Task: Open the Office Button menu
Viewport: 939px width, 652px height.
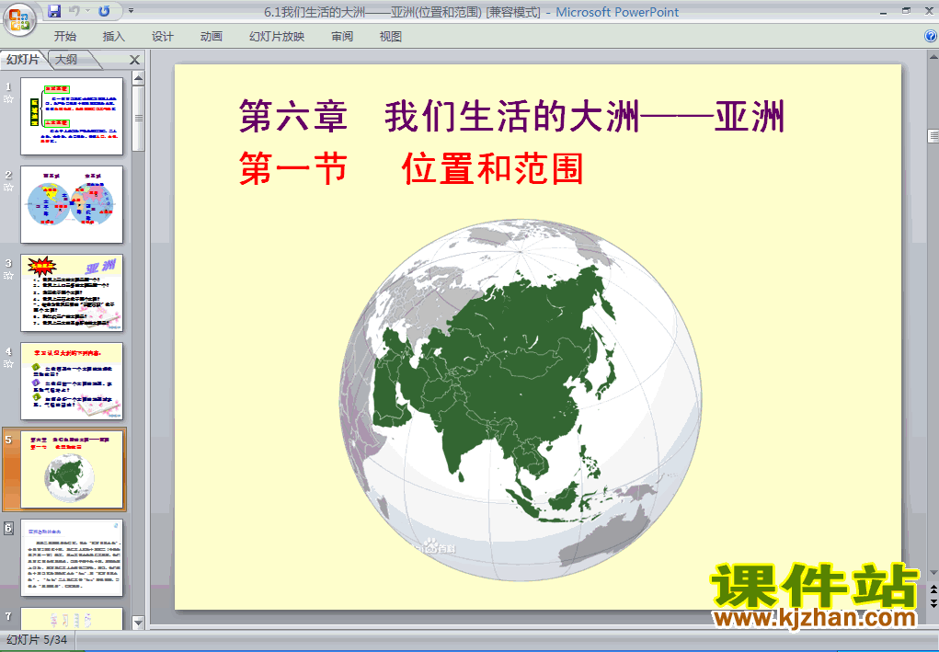Action: click(x=19, y=19)
